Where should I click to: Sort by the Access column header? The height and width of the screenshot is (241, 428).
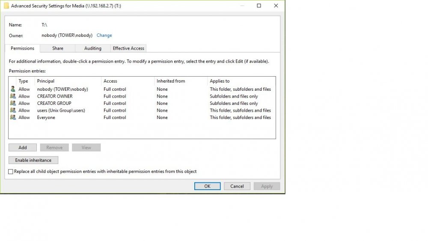(110, 81)
